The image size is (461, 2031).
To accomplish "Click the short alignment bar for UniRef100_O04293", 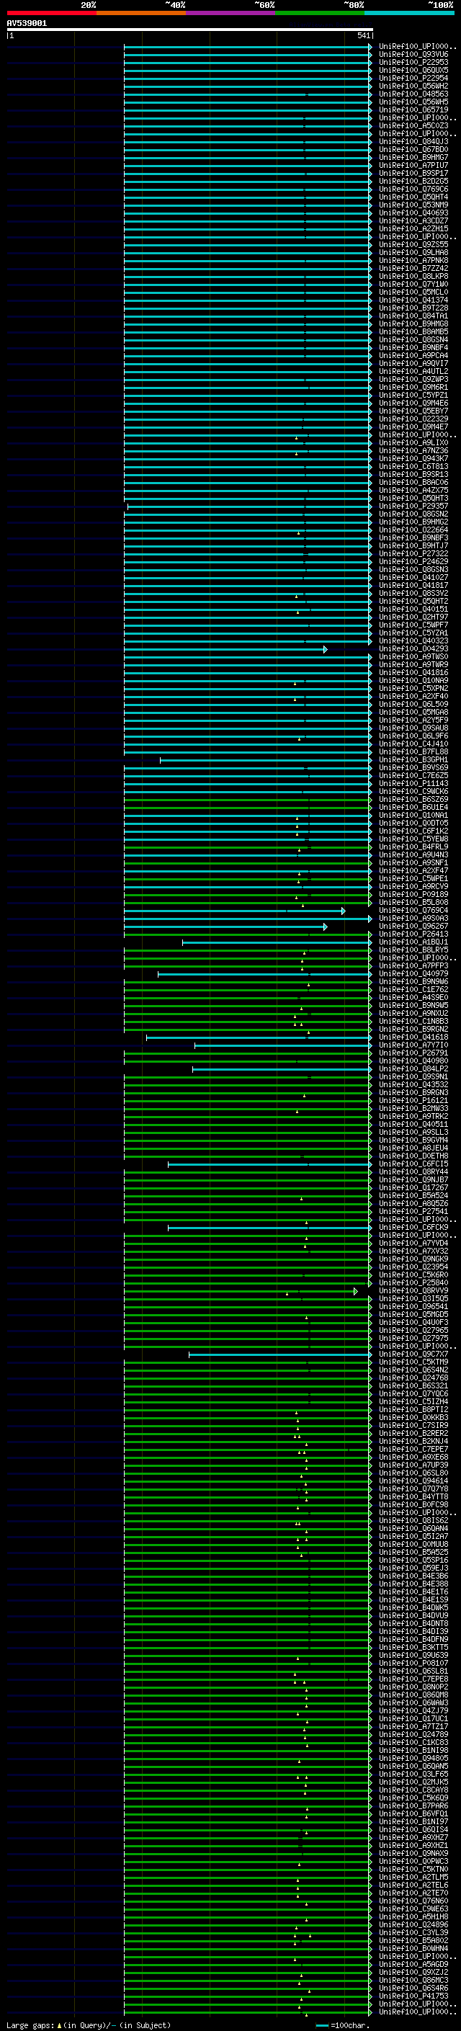I will [x=225, y=650].
